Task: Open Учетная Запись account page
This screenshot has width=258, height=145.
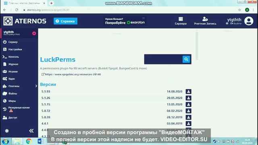Action: [205, 21]
